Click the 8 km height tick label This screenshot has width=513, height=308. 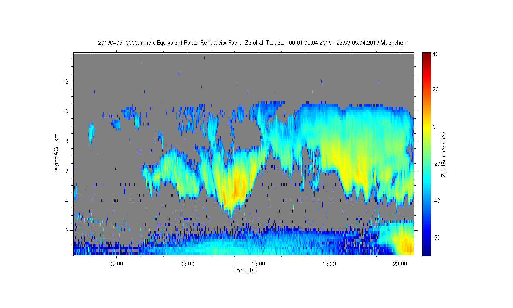click(67, 141)
